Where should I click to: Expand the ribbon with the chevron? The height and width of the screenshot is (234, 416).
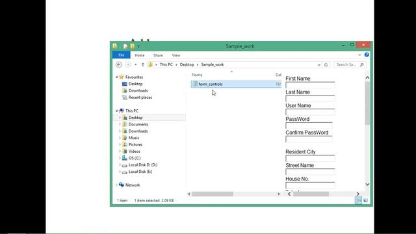[359, 55]
